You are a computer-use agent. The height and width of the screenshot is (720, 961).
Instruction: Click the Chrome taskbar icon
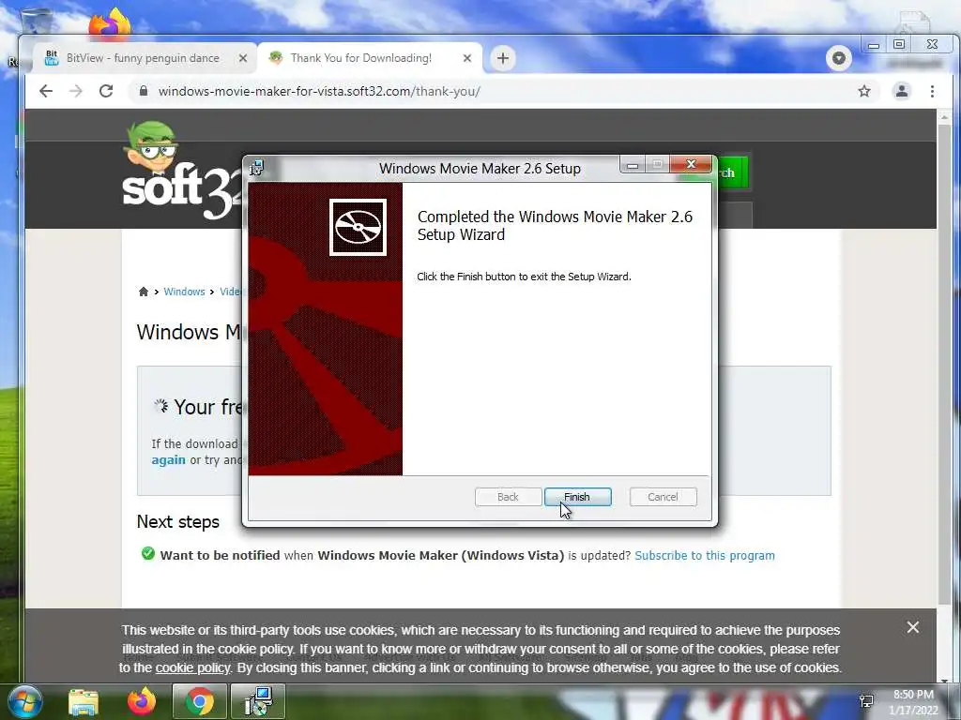199,701
